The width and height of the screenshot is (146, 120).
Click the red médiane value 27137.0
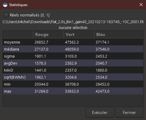41,49
